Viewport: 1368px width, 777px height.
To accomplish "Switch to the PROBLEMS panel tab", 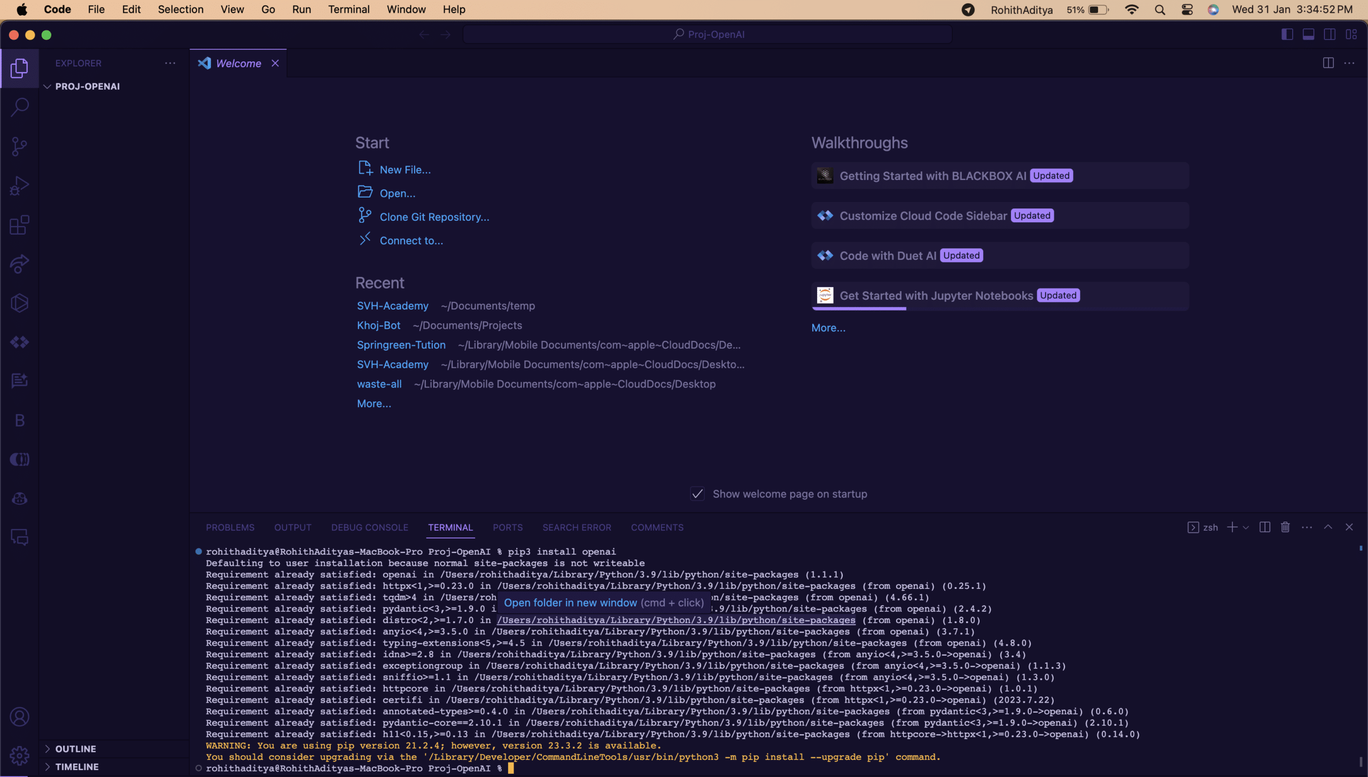I will coord(230,527).
